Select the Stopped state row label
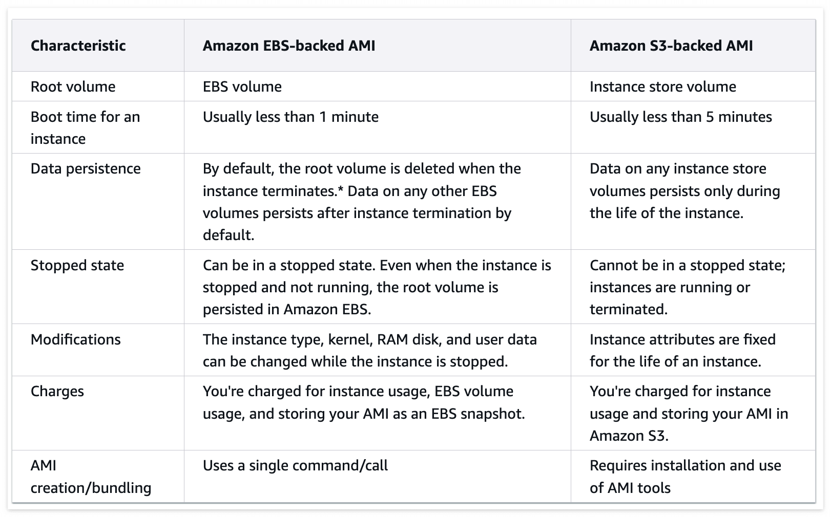831x517 pixels. coord(77,265)
